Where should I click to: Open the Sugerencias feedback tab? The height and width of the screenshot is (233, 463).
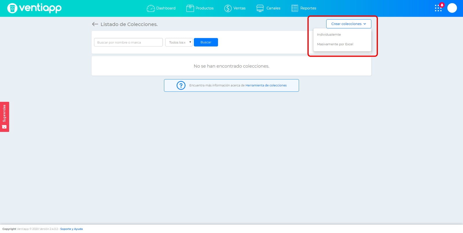[x=4, y=117]
